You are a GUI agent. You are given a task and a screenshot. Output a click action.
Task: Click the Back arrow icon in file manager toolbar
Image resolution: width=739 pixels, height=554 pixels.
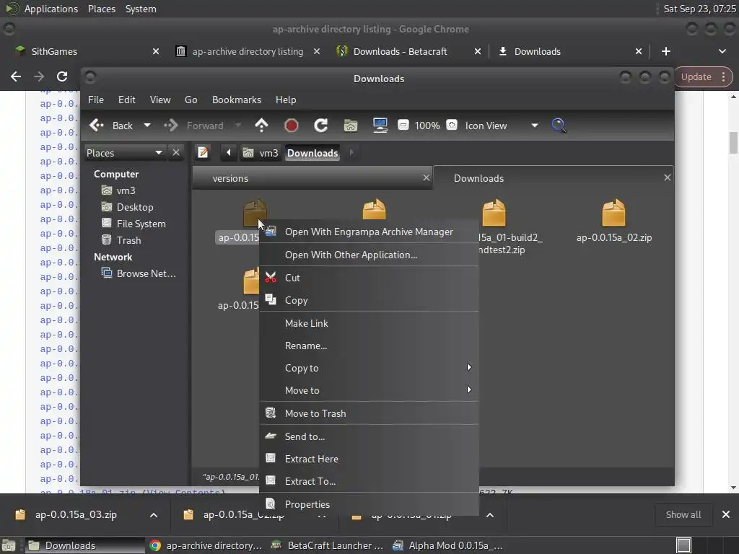click(x=97, y=126)
